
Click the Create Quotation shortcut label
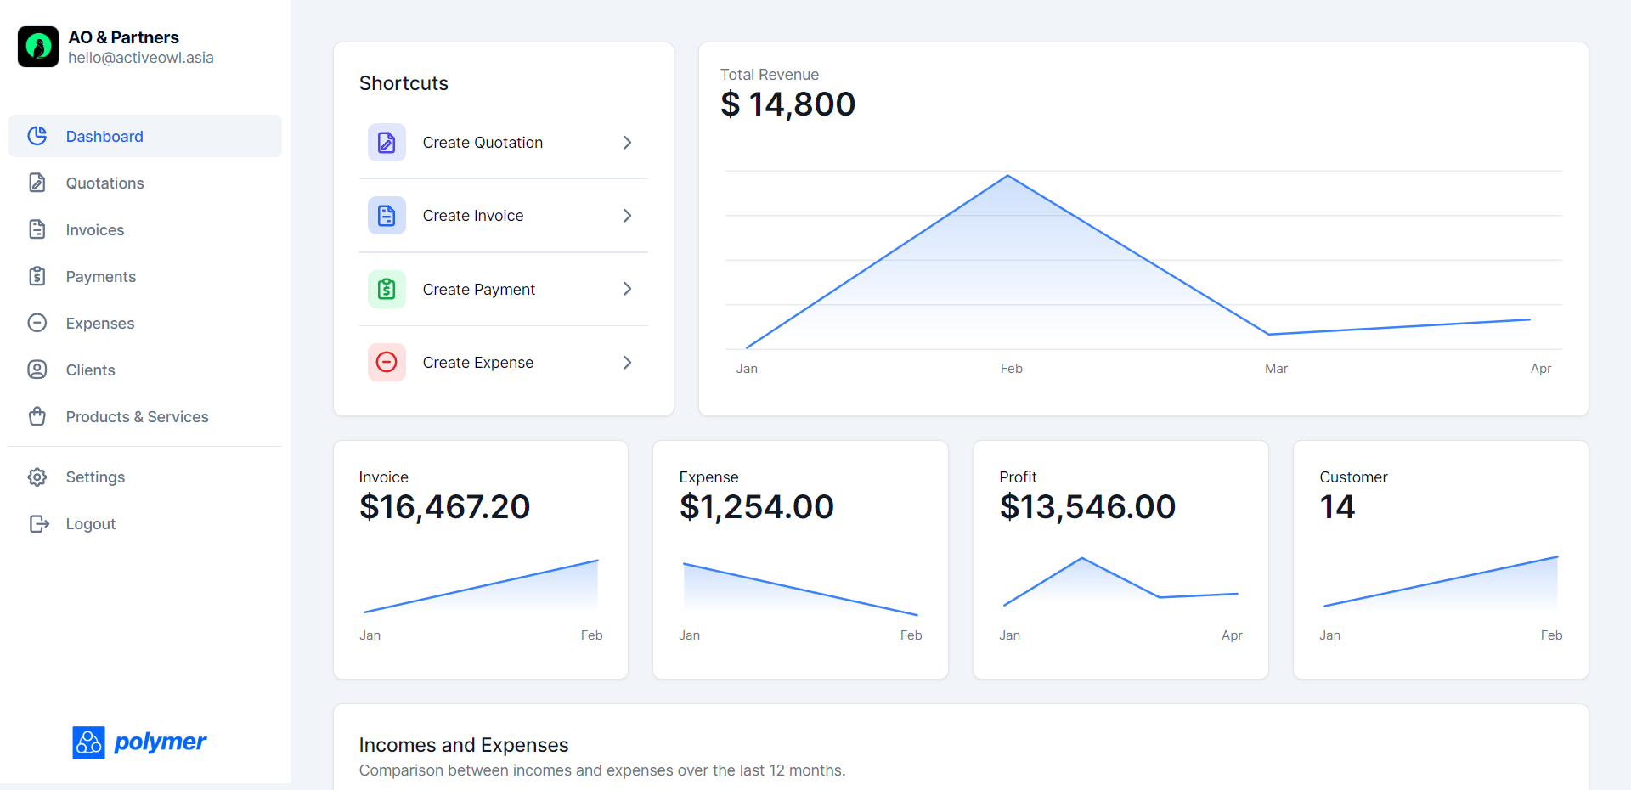483,143
